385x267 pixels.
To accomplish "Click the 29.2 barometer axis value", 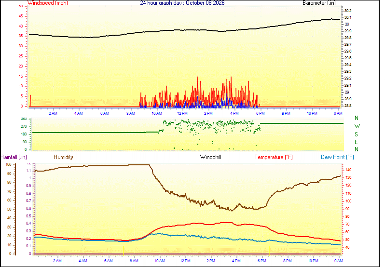I will point(348,78).
